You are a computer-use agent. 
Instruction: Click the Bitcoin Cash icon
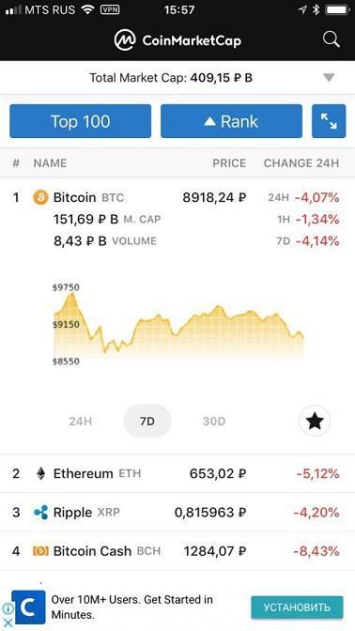click(40, 551)
